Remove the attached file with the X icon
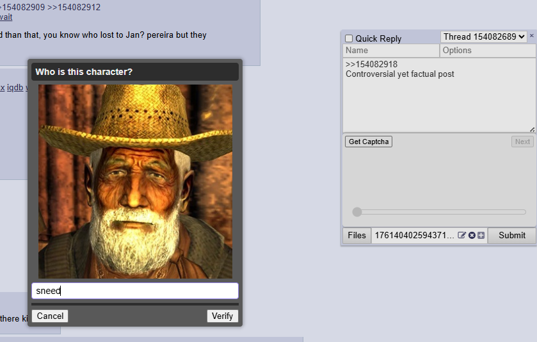The height and width of the screenshot is (342, 537). click(x=472, y=236)
